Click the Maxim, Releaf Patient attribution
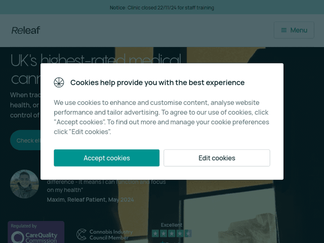324x243 pixels. 90,199
